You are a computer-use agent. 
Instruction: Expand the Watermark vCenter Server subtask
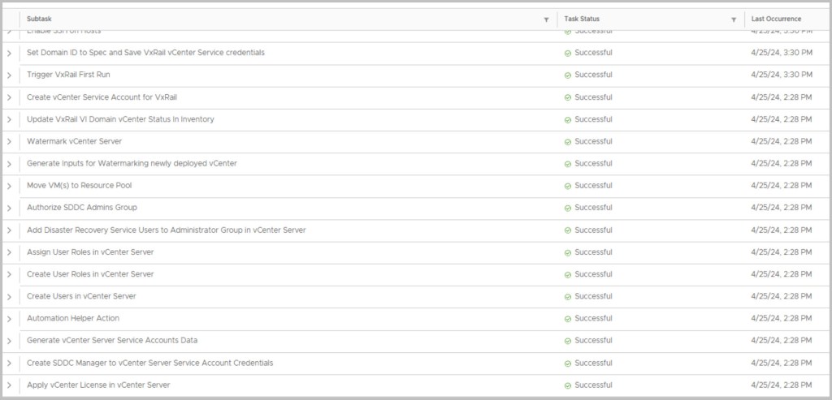click(x=10, y=141)
